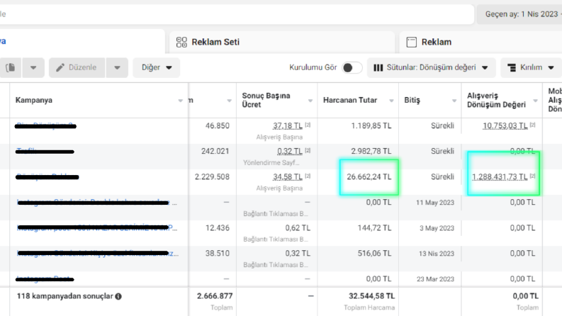562x316 pixels.
Task: Open the Diğer dropdown menu
Action: click(157, 67)
